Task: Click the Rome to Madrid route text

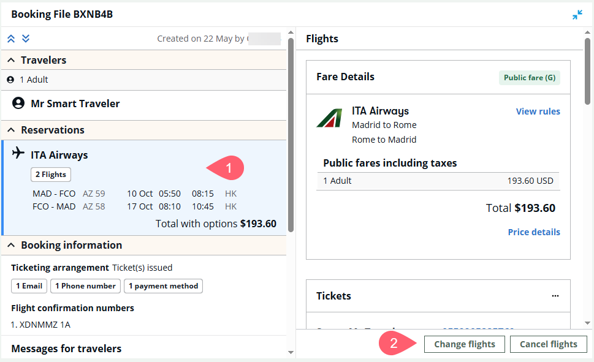Action: pos(384,140)
